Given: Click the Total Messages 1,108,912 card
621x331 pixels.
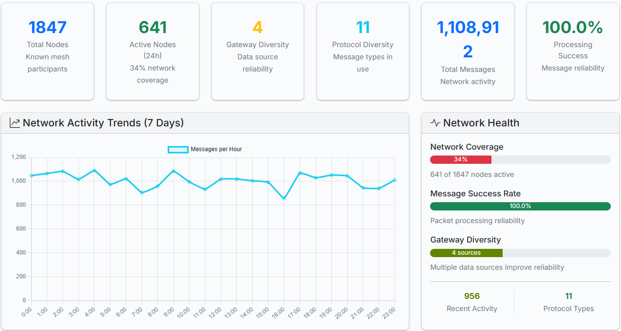Looking at the screenshot, I should (x=468, y=51).
